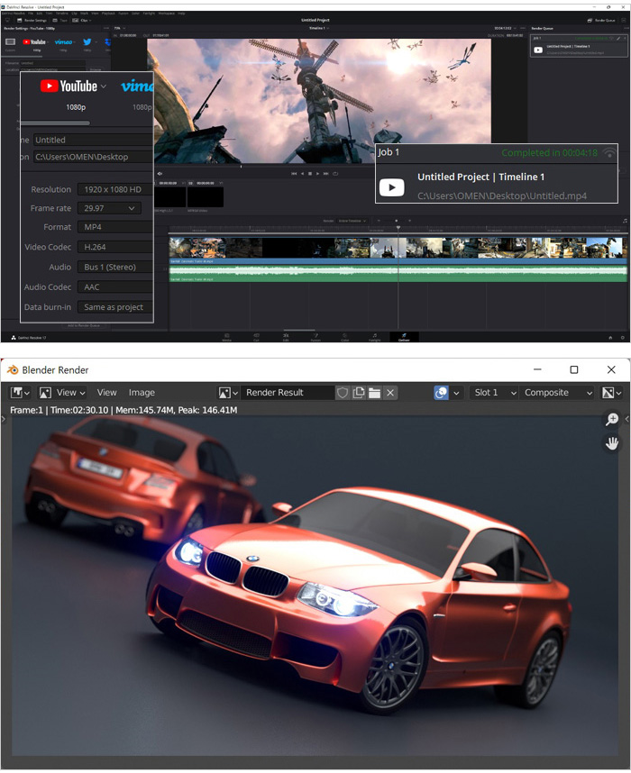Image resolution: width=631 pixels, height=773 pixels.
Task: Click the file name field showing Untitled
Action: tap(90, 140)
